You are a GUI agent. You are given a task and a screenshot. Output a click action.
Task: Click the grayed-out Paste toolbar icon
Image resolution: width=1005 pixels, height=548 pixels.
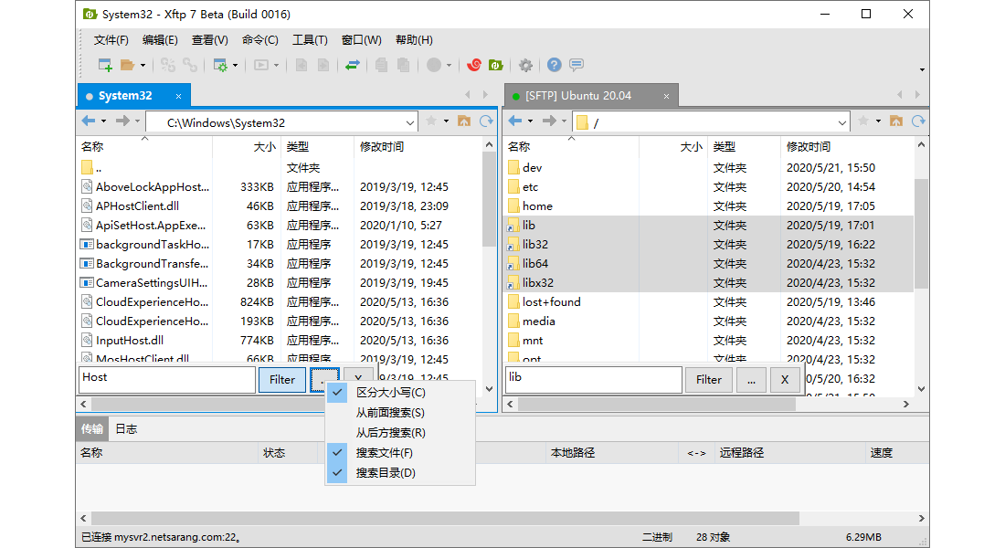[x=403, y=66]
